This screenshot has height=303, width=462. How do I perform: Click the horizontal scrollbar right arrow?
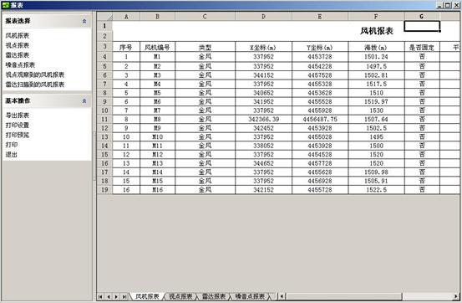(456, 296)
